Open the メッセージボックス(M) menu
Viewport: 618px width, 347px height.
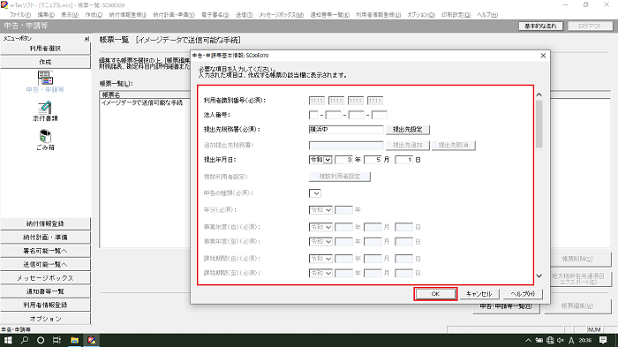281,15
